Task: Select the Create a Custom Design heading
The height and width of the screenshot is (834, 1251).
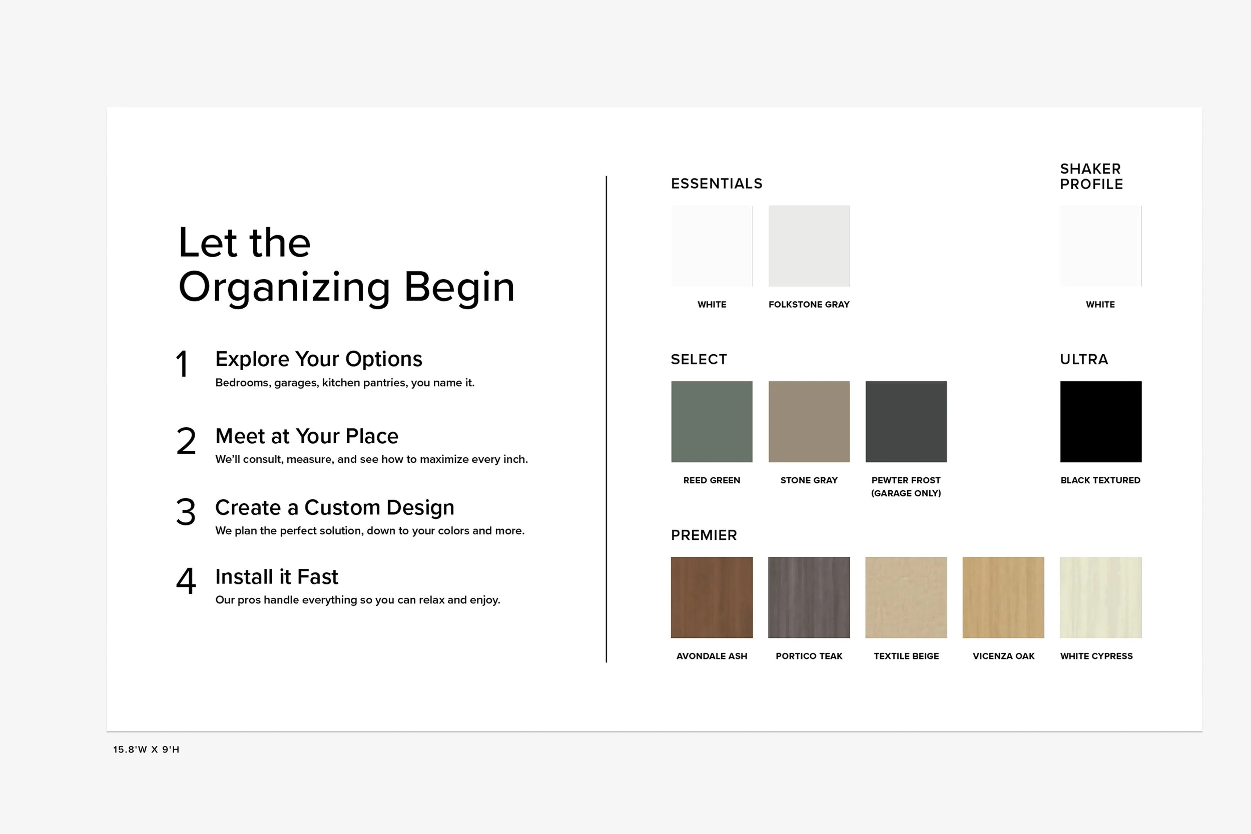Action: [335, 507]
